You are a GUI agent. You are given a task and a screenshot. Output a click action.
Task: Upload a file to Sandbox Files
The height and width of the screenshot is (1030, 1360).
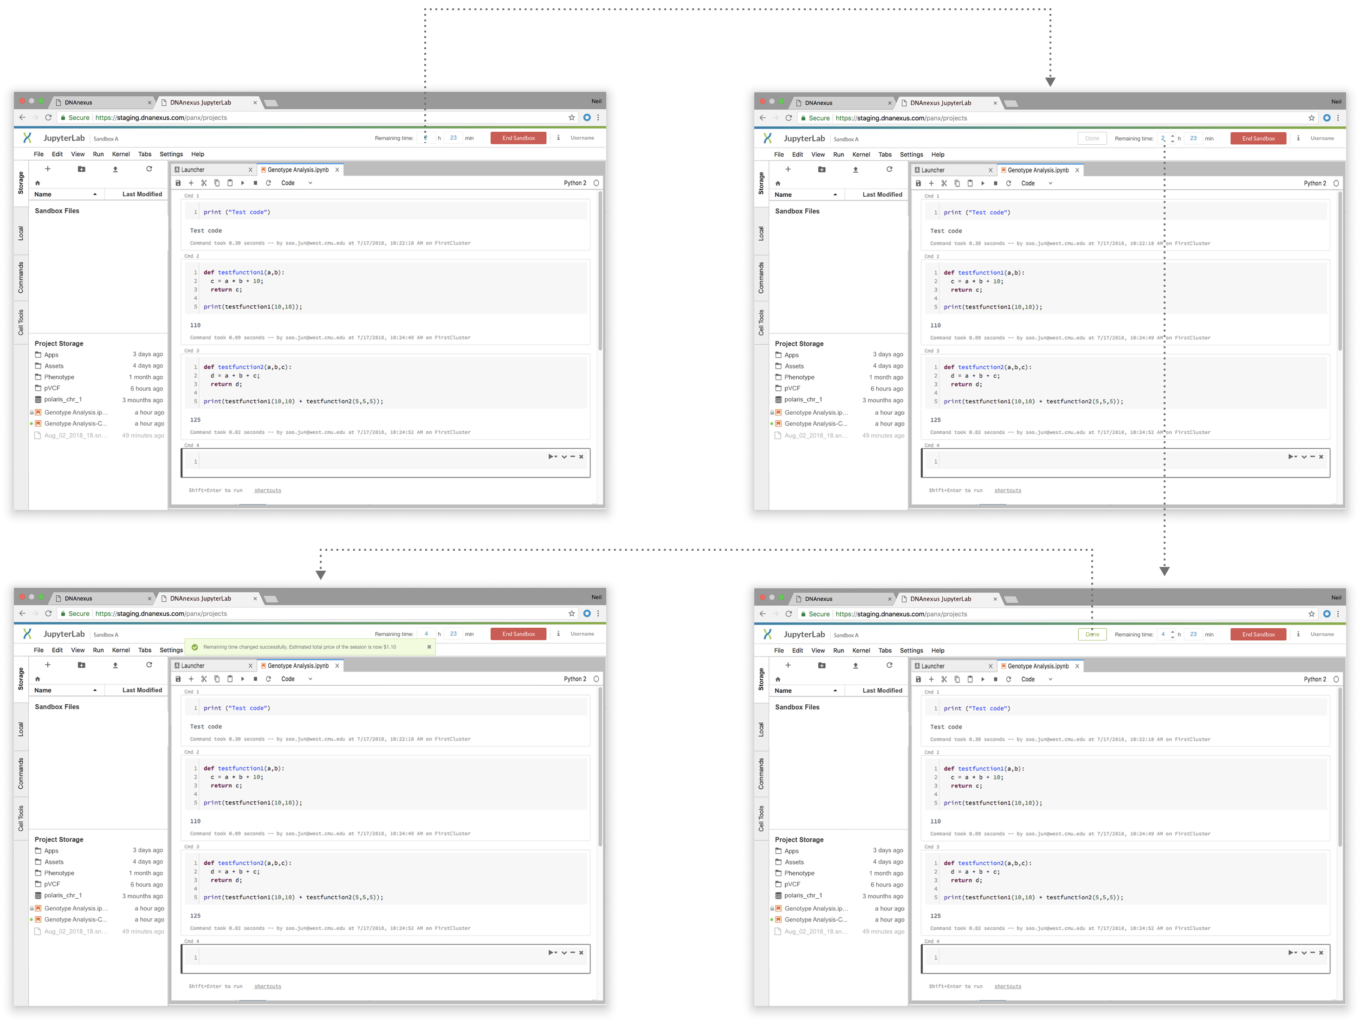pos(116,169)
